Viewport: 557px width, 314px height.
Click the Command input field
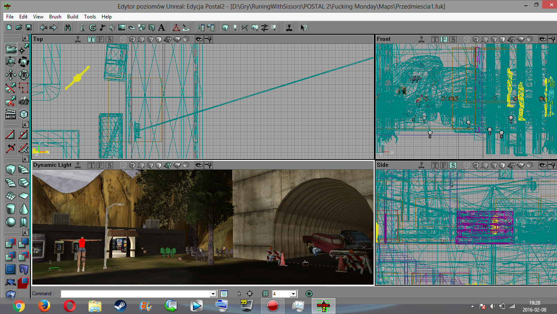tap(135, 294)
